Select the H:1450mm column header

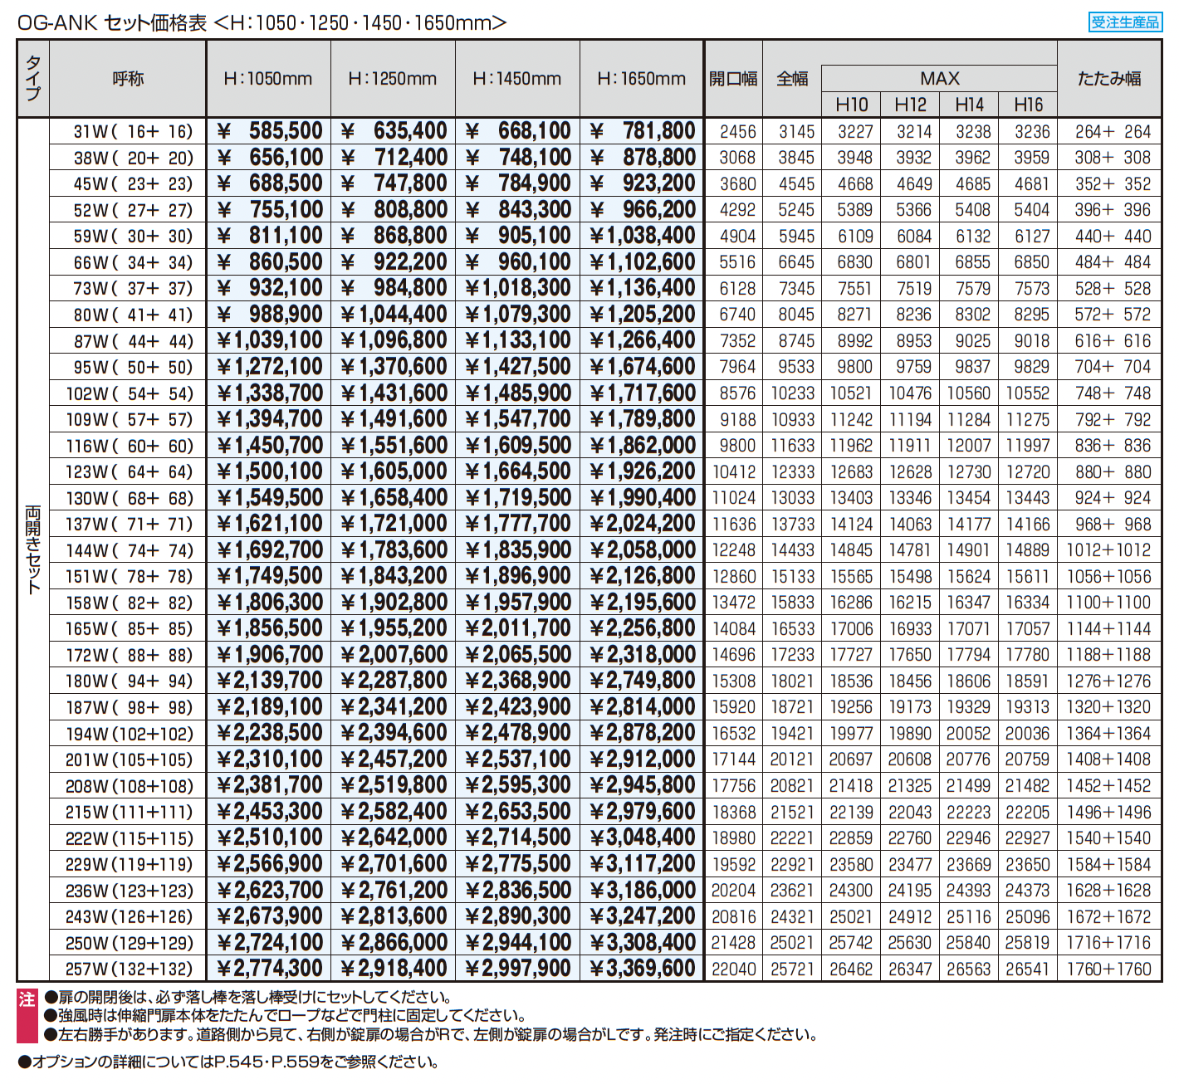click(x=517, y=79)
